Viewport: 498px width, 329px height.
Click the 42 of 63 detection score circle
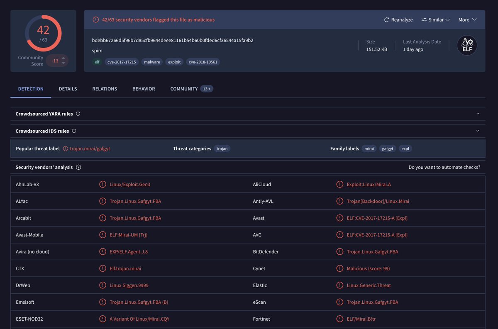point(43,33)
